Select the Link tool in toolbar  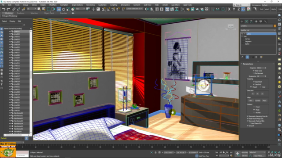click(x=14, y=9)
